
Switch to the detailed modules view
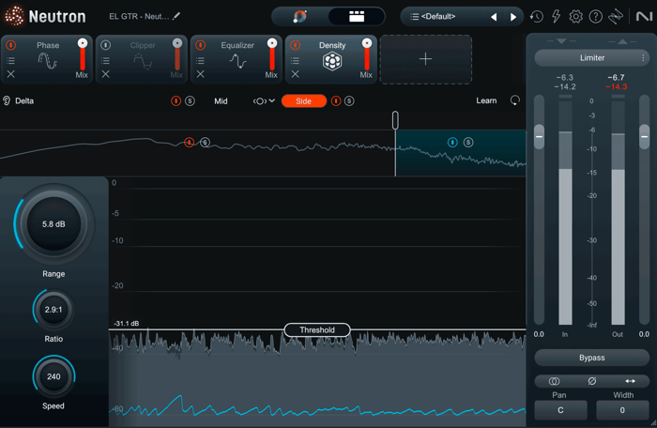tap(357, 16)
